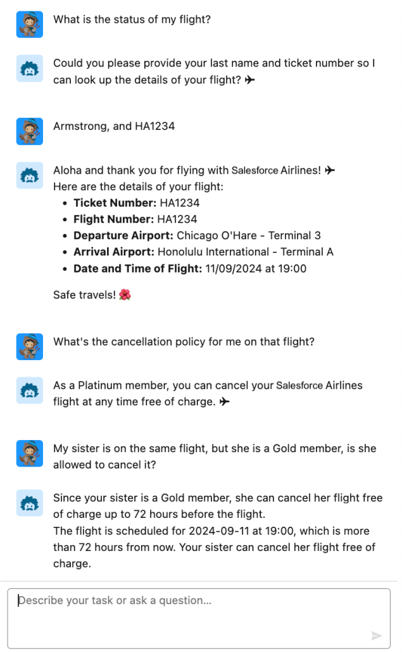Click the "Armstrong, and HA1234" message text
Screen dimensions: 402x653
114,126
